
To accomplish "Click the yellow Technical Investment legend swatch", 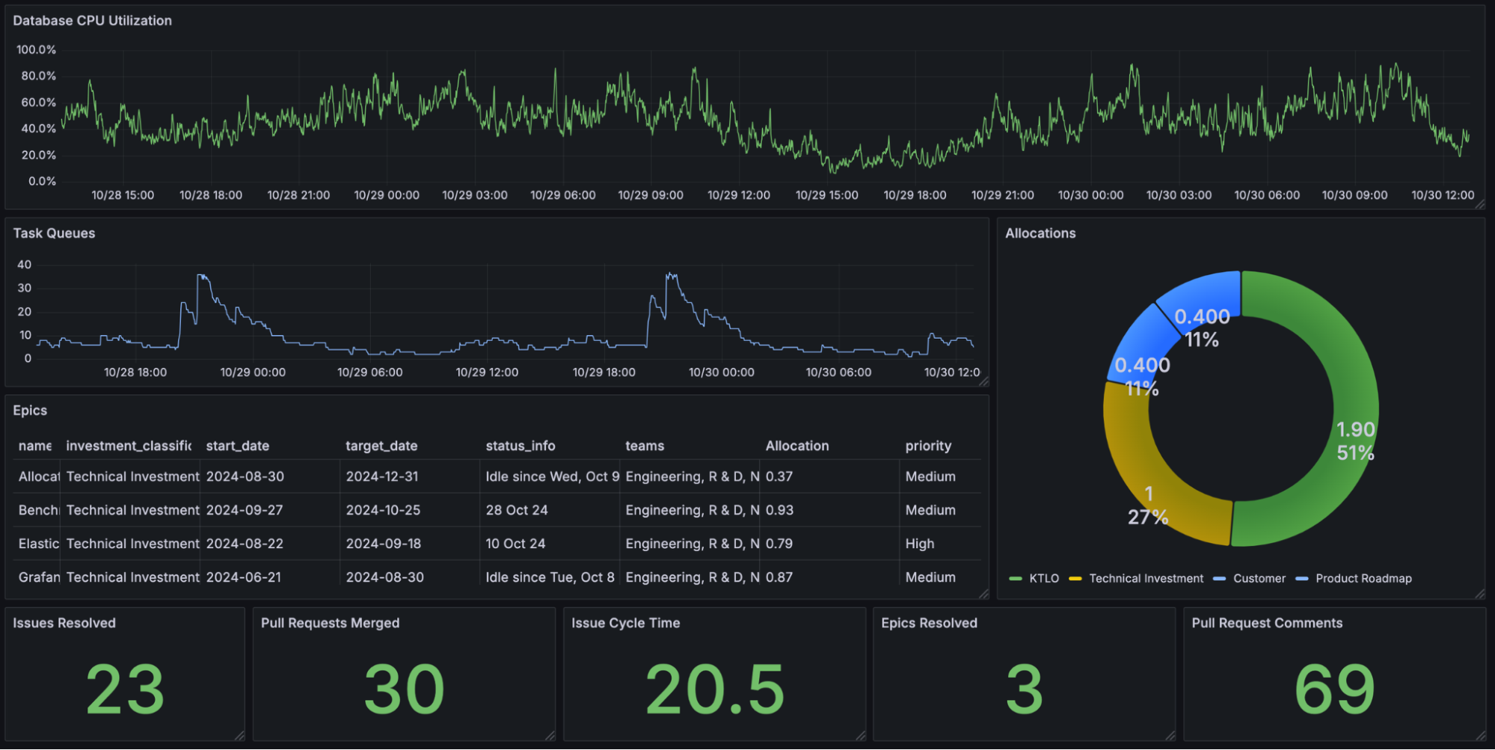I will (x=1075, y=579).
